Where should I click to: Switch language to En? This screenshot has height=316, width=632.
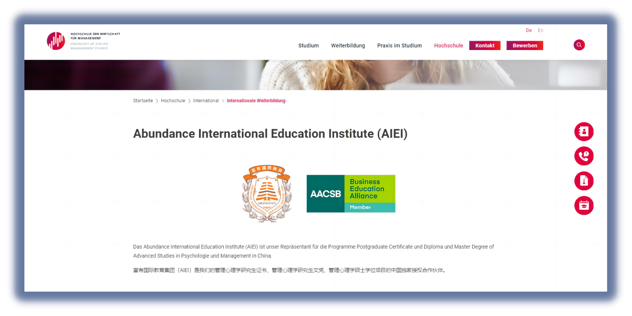541,31
